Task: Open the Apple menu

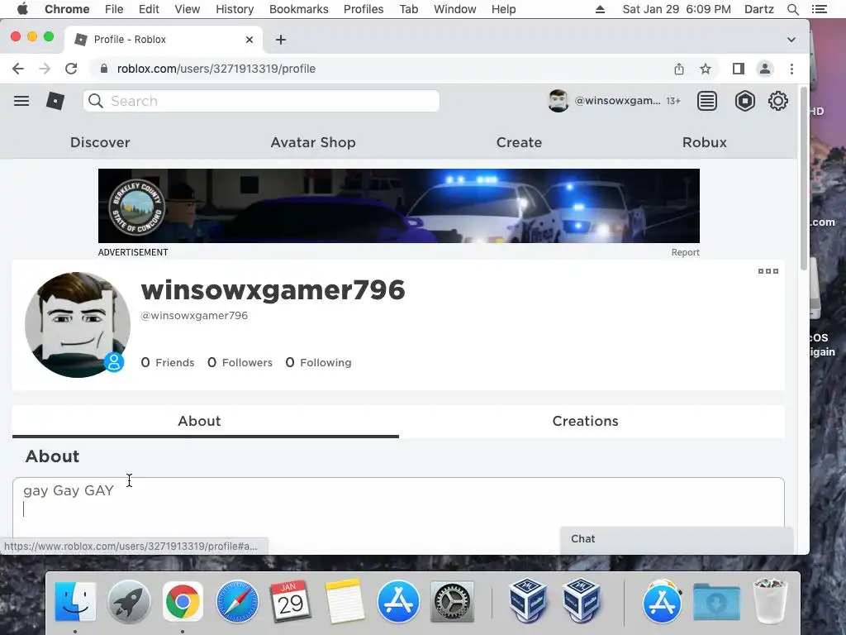Action: pyautogui.click(x=22, y=9)
